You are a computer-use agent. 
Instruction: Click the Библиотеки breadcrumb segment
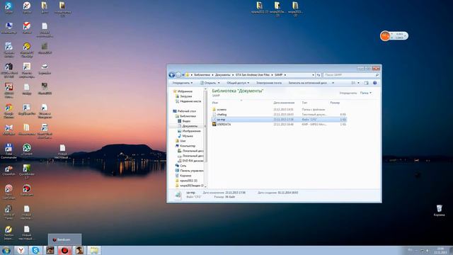point(202,75)
